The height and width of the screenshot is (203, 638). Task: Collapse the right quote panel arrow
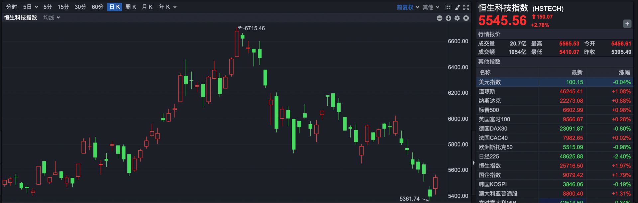pos(474,163)
